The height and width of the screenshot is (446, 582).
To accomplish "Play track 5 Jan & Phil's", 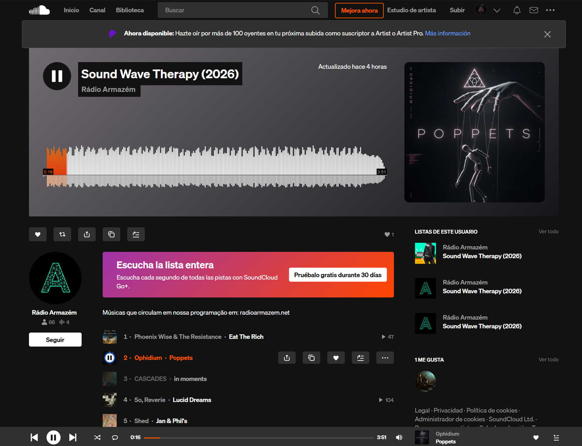I will coord(171,421).
